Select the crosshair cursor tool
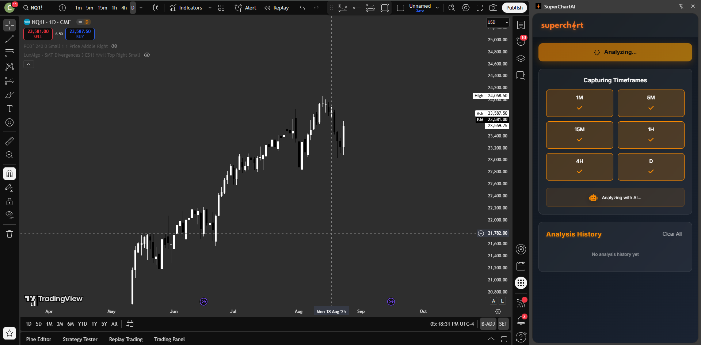Screen dimensions: 701x345 pos(9,25)
